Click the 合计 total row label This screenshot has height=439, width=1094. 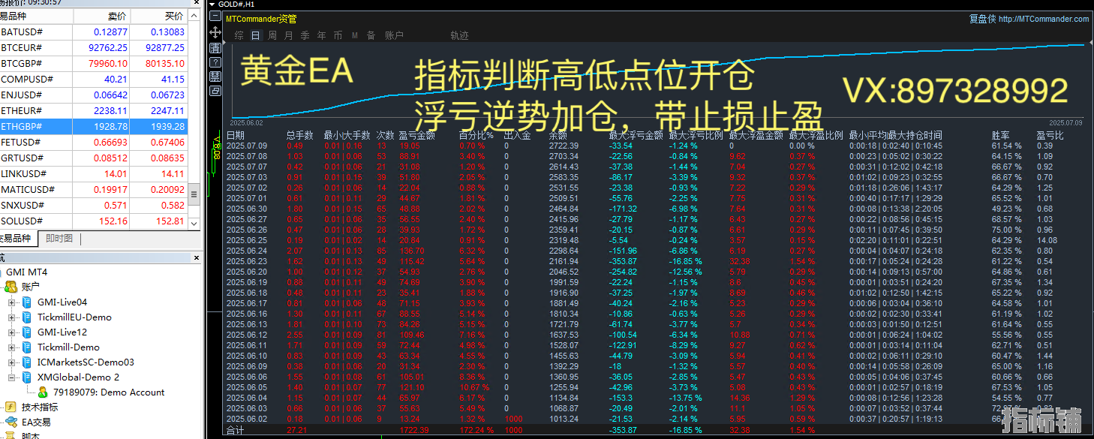235,430
